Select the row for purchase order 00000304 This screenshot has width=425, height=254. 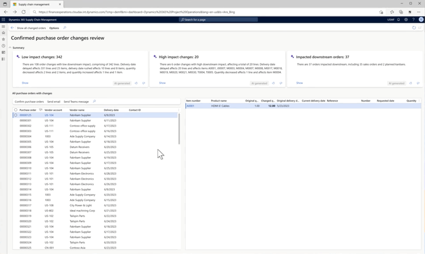point(95,136)
